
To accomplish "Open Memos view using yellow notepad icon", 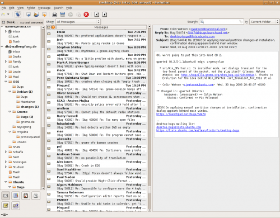I will [6, 206].
